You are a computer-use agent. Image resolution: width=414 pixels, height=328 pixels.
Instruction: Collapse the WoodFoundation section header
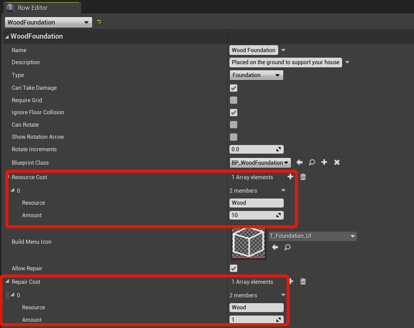pos(7,37)
